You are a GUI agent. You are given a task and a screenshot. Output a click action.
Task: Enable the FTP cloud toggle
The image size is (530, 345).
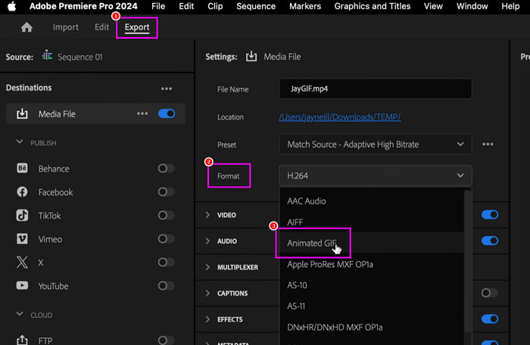tap(167, 340)
